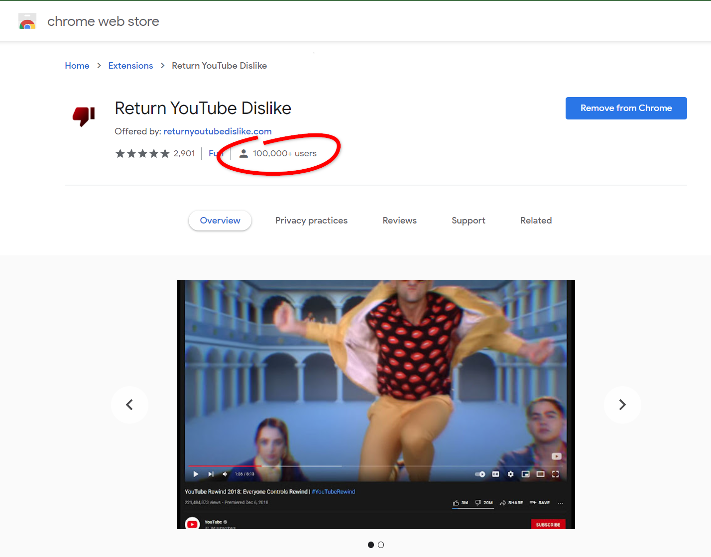Click the red thumbs-down extension icon
The width and height of the screenshot is (711, 557).
coord(84,116)
